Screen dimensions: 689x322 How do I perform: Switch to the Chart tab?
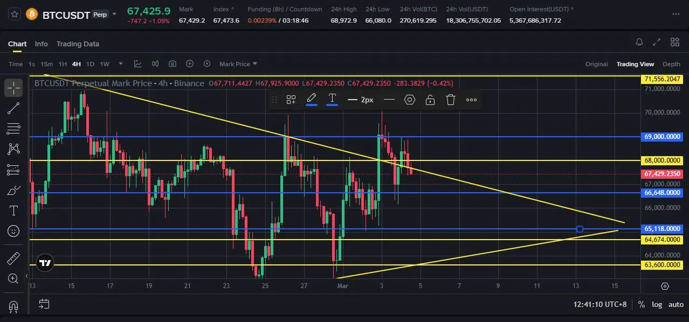tap(17, 44)
